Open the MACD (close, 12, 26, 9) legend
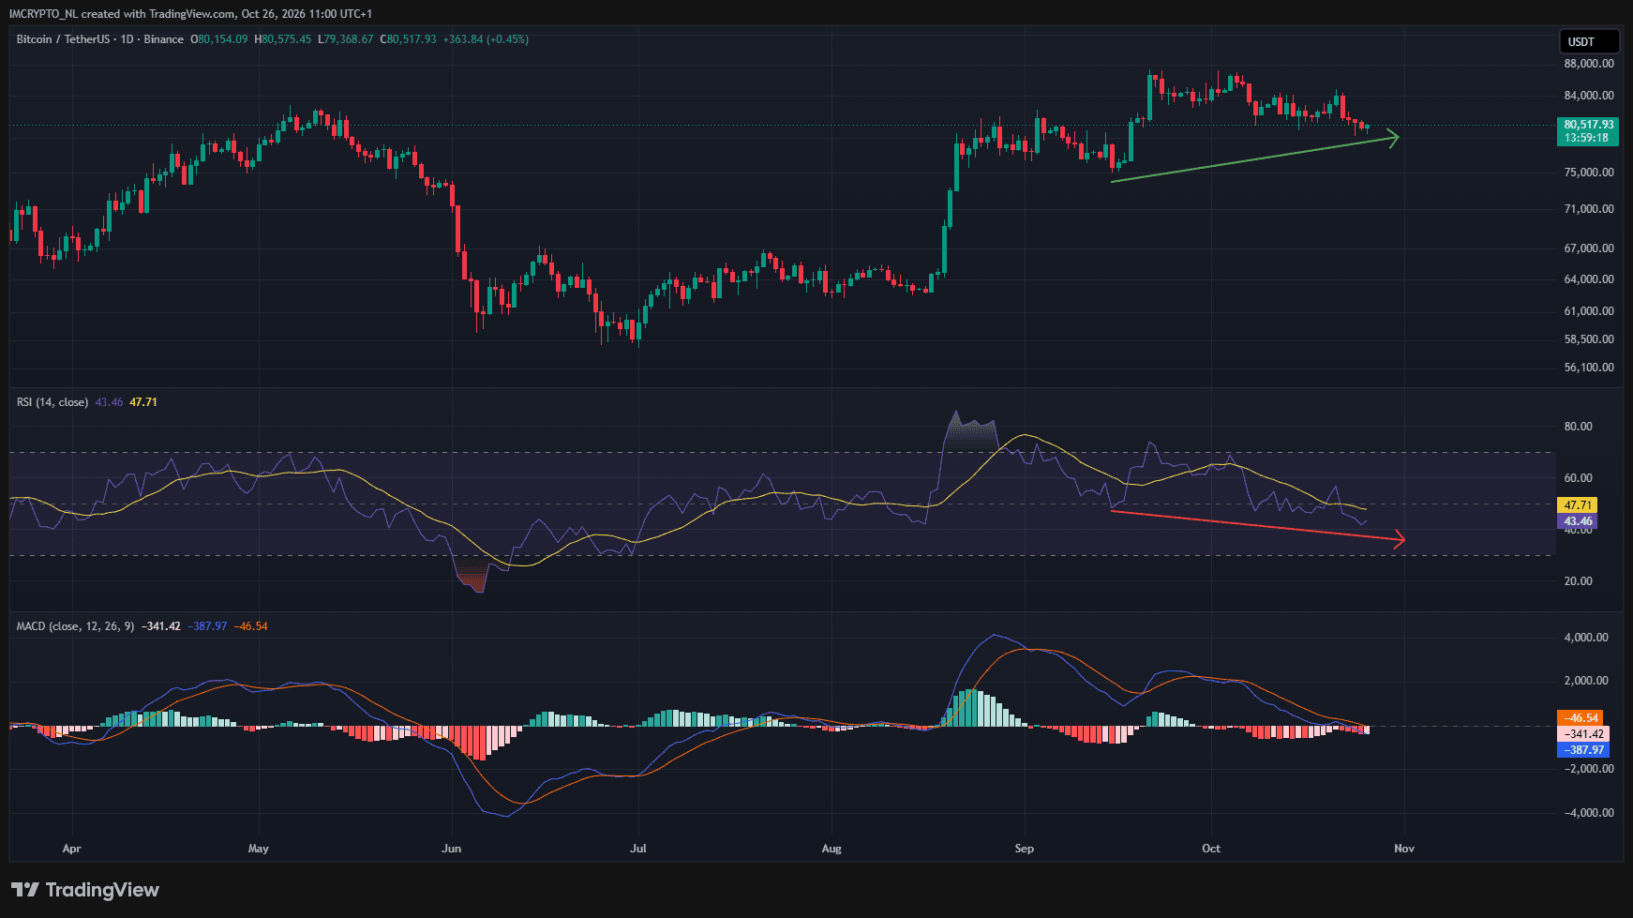 (75, 626)
